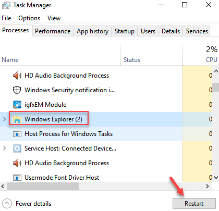Screen dimensions: 219x211
Task: Select the Windows Explorer (2) row
Action: 106,119
